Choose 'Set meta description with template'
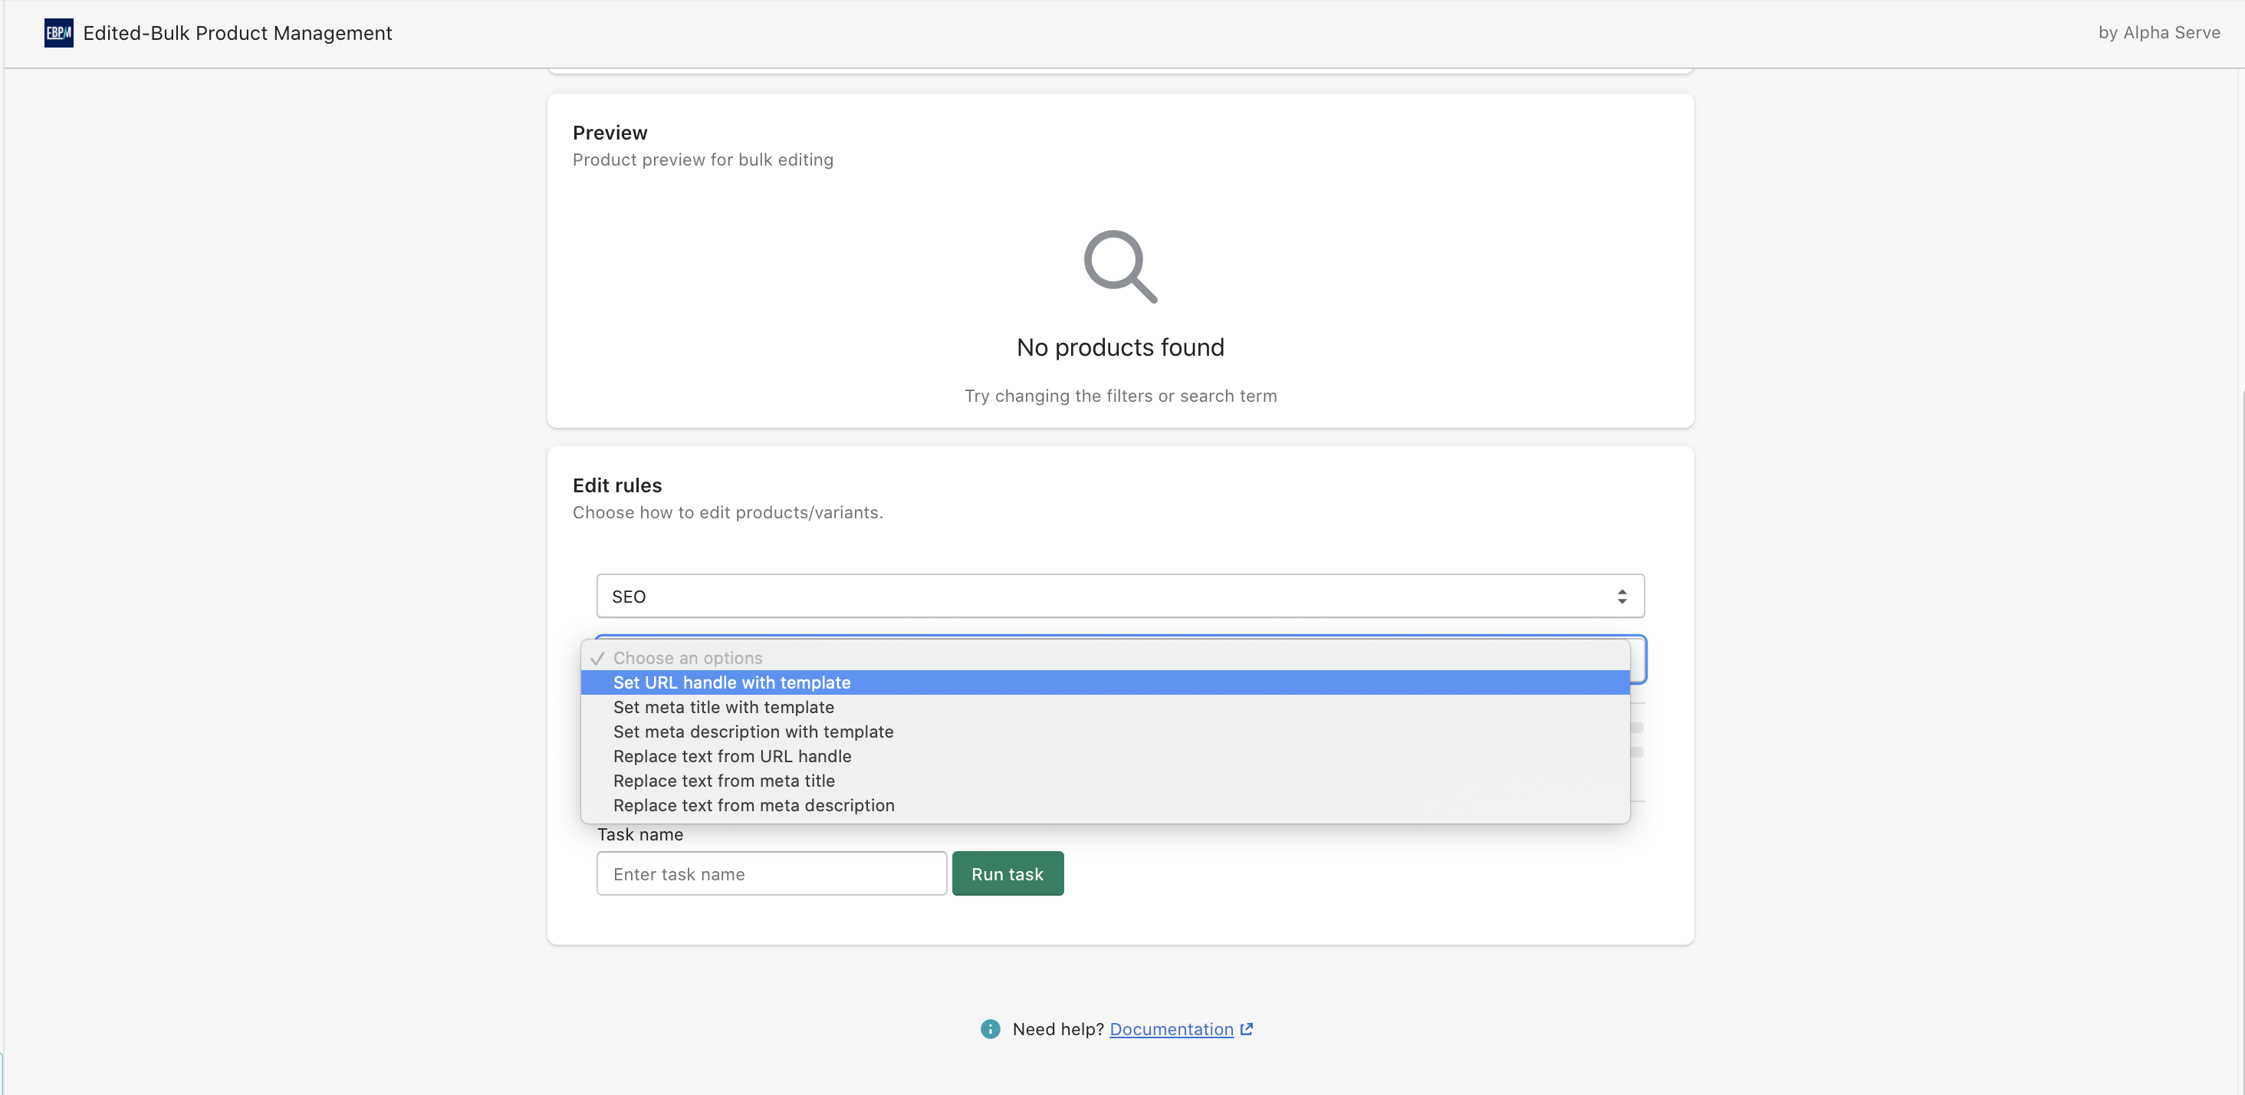Image resolution: width=2245 pixels, height=1095 pixels. tap(1105, 732)
